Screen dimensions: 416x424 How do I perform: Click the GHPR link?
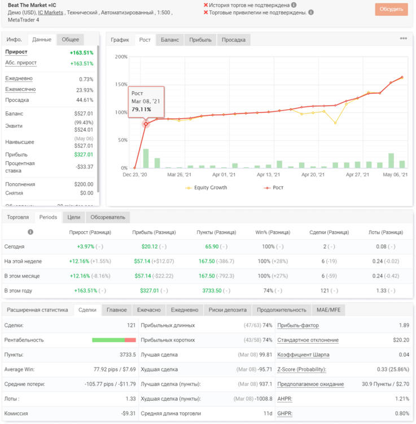click(285, 413)
